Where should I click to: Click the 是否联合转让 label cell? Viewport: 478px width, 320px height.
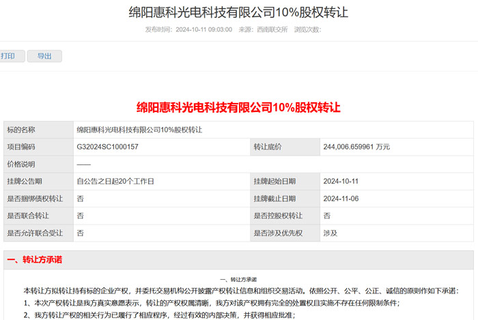(x=38, y=216)
